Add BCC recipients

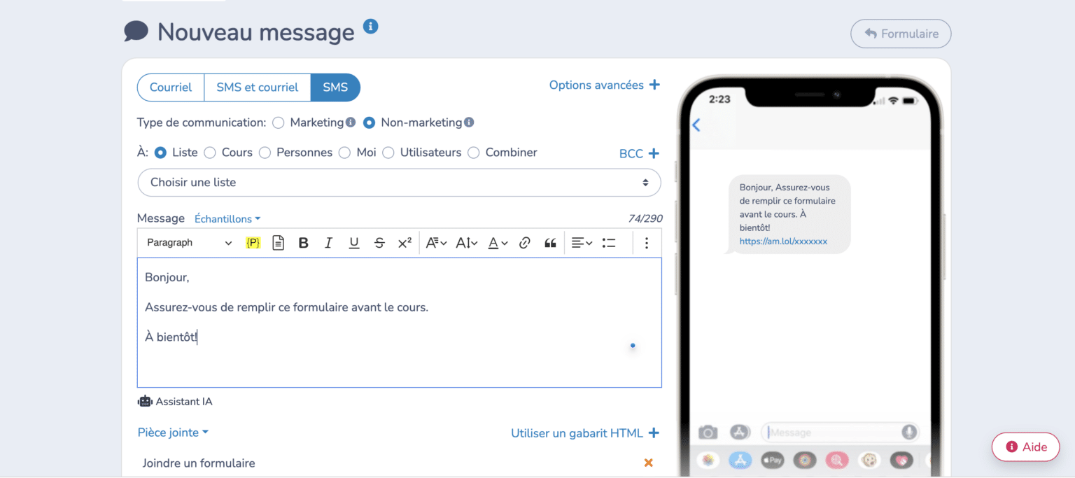tap(640, 153)
